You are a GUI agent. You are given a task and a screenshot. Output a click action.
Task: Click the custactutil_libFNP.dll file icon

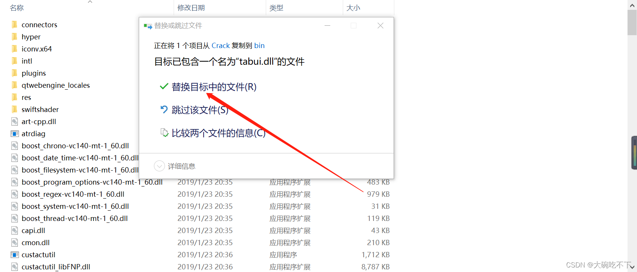tap(14, 267)
